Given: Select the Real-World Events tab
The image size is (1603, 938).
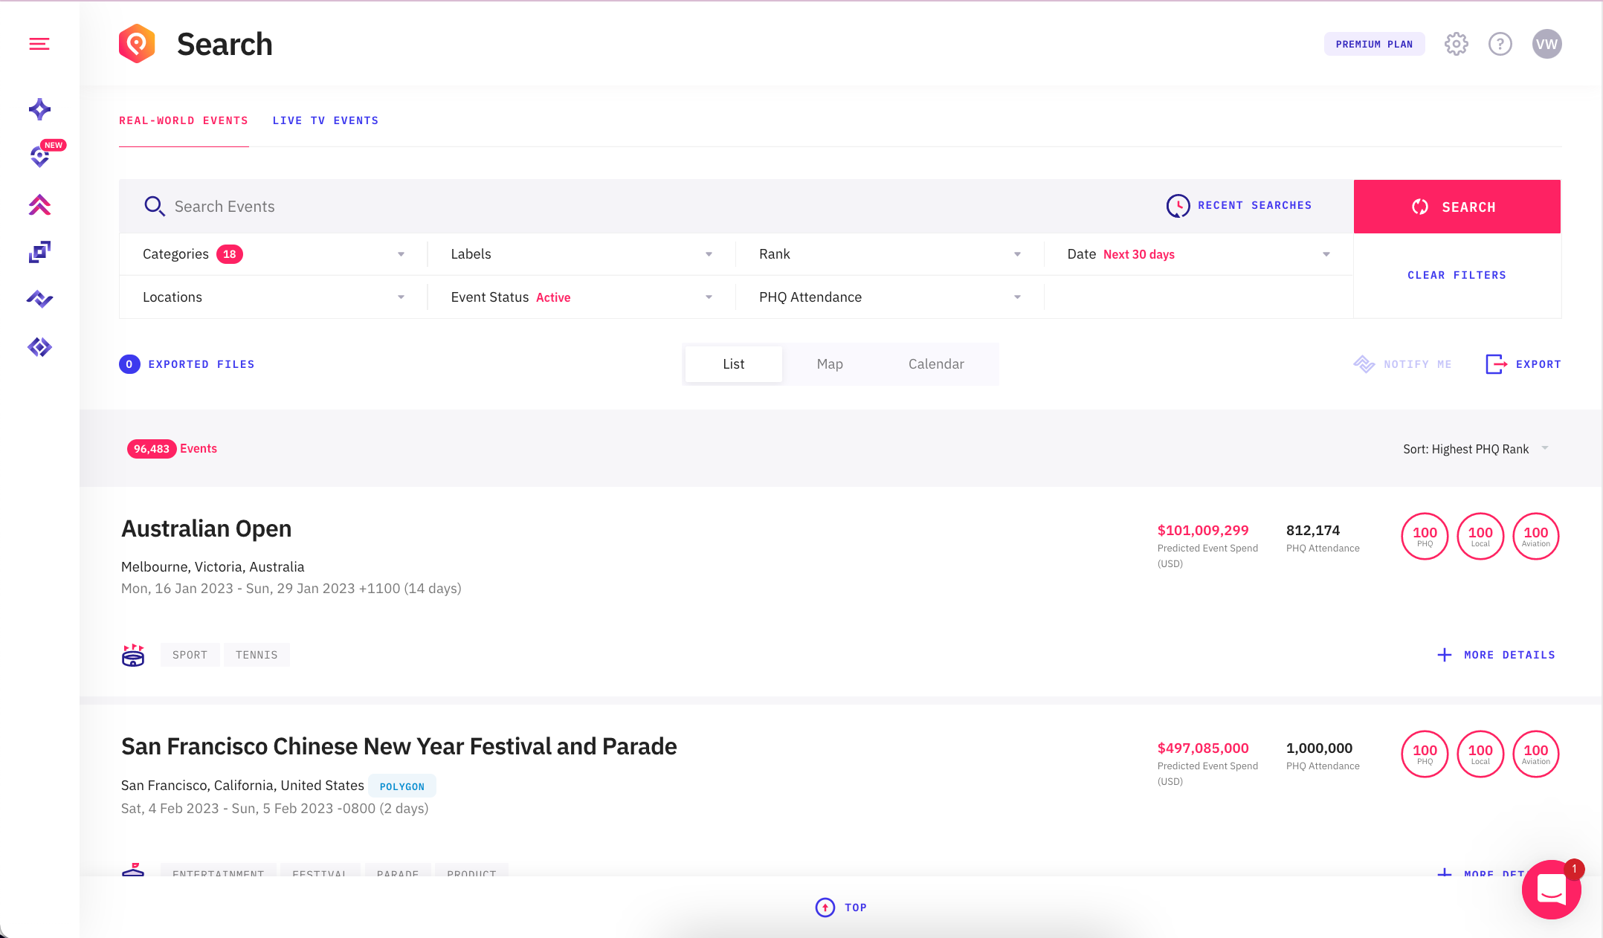Looking at the screenshot, I should click(184, 120).
